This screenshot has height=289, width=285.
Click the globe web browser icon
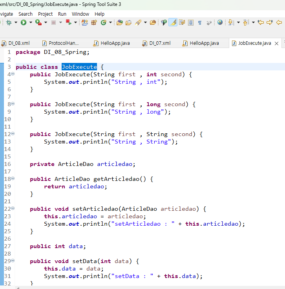tap(220, 22)
